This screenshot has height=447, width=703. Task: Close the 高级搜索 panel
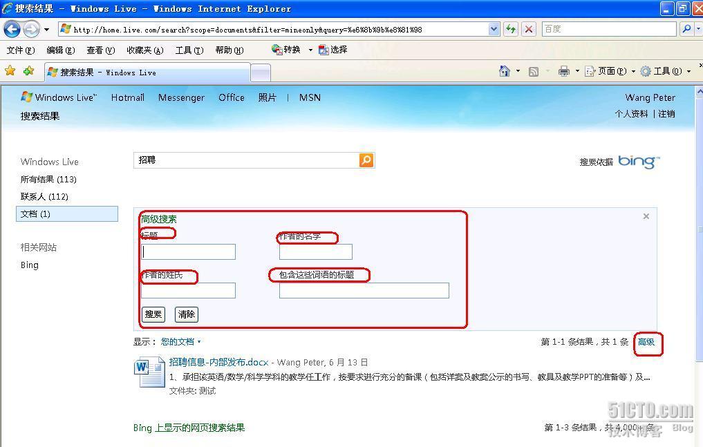click(x=646, y=216)
